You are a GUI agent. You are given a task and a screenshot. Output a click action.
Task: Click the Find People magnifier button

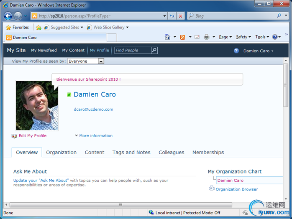[154, 50]
